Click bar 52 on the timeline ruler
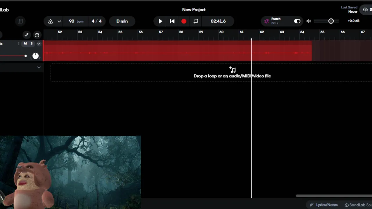Screen dimensions: 372x209 pyautogui.click(x=60, y=32)
